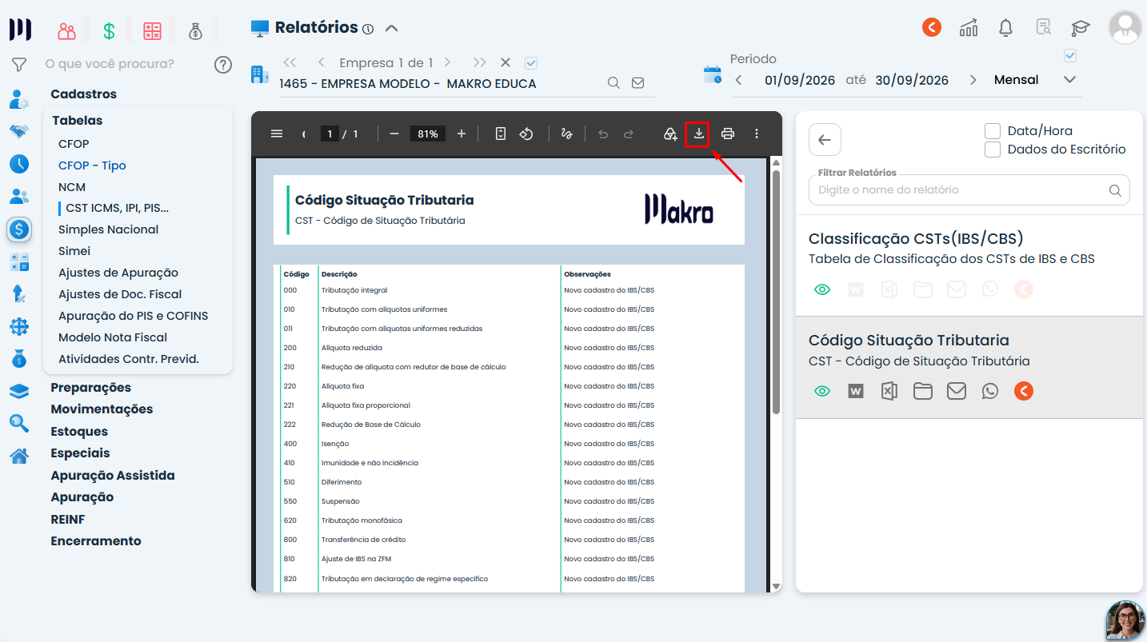Expand the Movimentações section
This screenshot has height=642, width=1147.
102,409
